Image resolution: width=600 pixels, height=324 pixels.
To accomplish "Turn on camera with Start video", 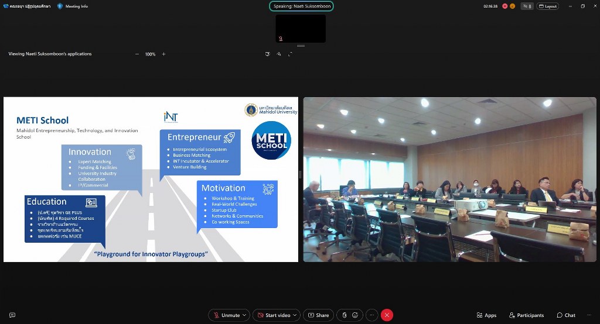I will click(274, 315).
